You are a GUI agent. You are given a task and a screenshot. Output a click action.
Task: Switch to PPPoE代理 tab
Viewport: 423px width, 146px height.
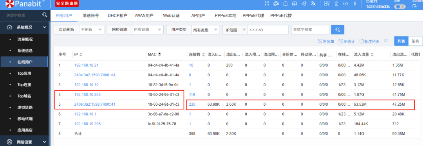point(253,16)
